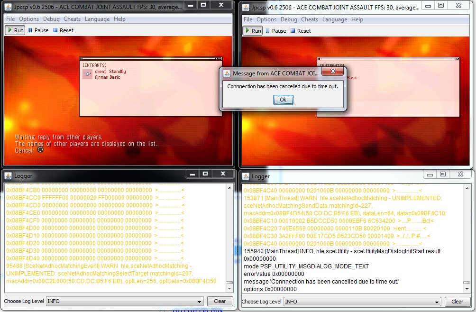Open Cheats menu in left Jpcsp window
The width and height of the screenshot is (476, 312).
click(72, 19)
